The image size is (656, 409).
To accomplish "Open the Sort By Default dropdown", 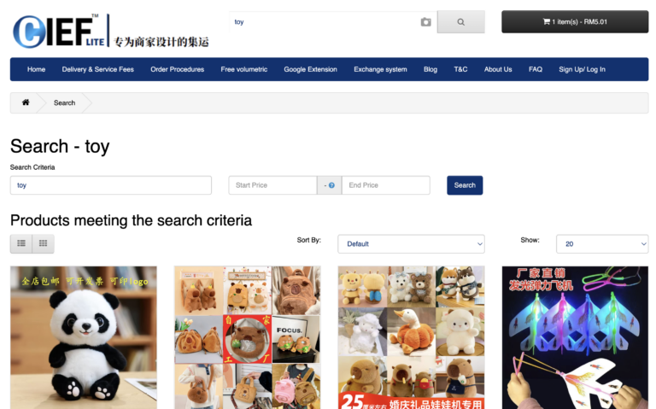I will pyautogui.click(x=411, y=244).
